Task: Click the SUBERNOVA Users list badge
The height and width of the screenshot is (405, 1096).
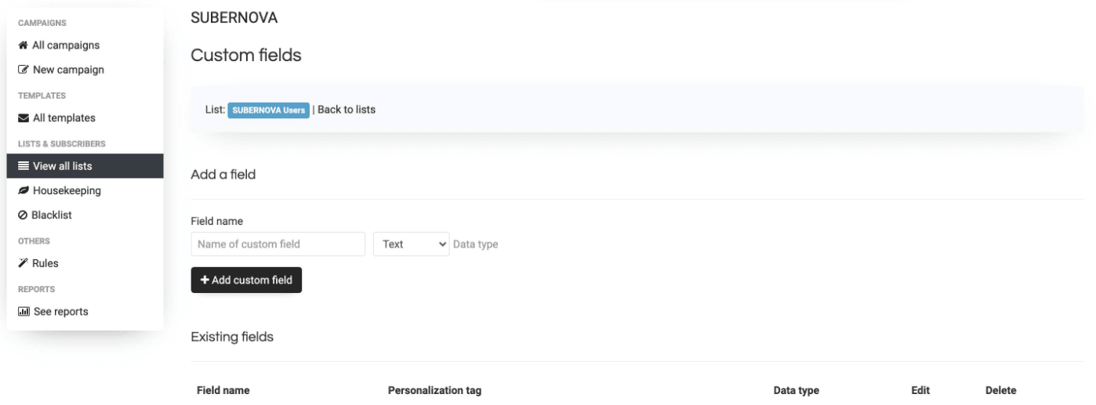Action: [x=269, y=110]
